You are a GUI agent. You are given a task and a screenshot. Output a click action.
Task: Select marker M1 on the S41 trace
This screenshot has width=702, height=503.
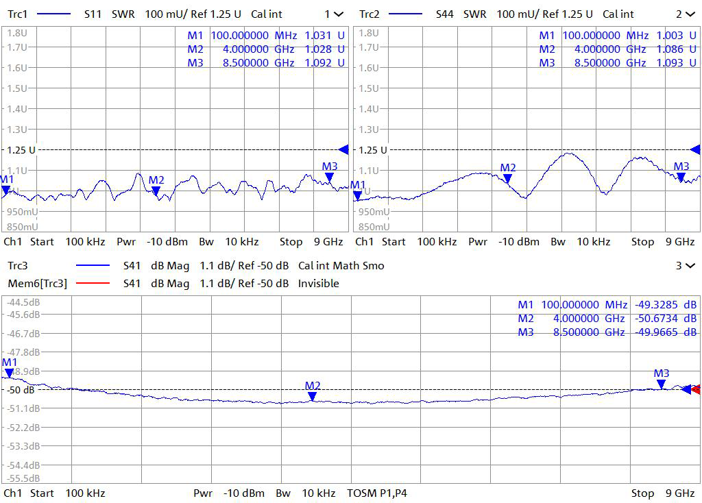coord(9,373)
